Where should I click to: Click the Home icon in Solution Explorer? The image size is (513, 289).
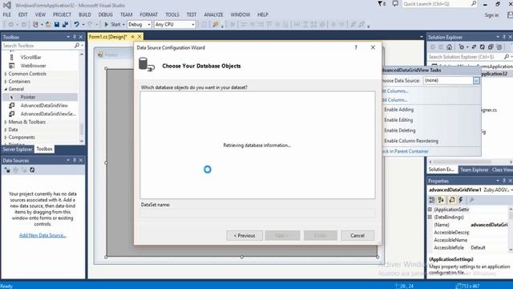click(x=450, y=47)
